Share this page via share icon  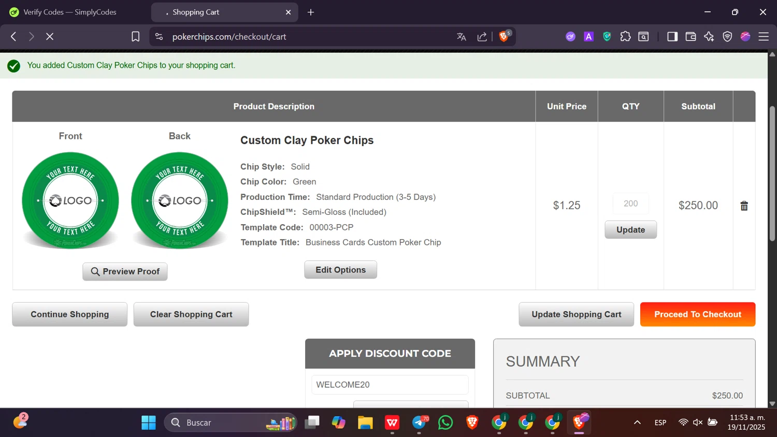(482, 36)
